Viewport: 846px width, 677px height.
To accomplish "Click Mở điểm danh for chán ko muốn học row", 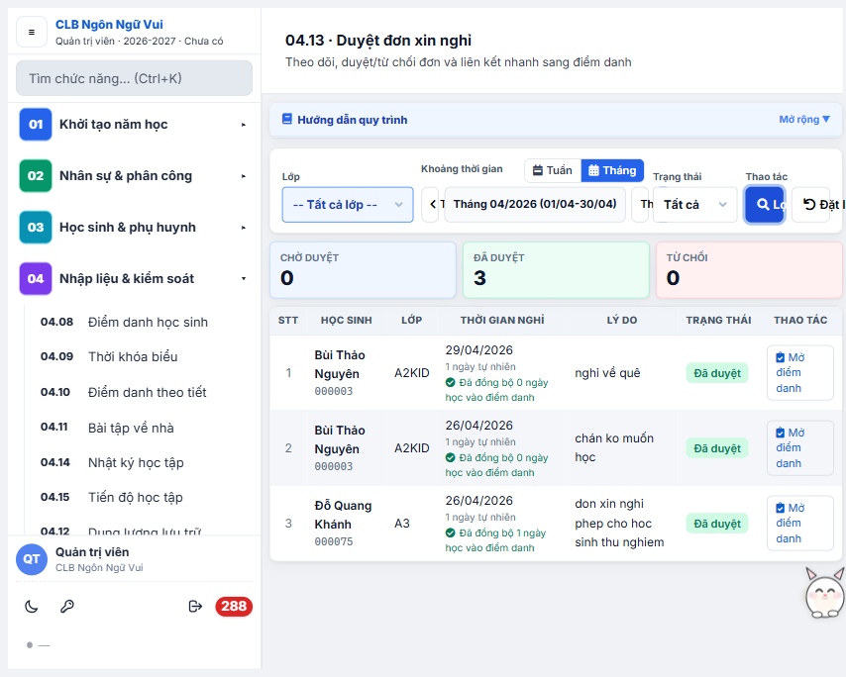I will tap(800, 448).
